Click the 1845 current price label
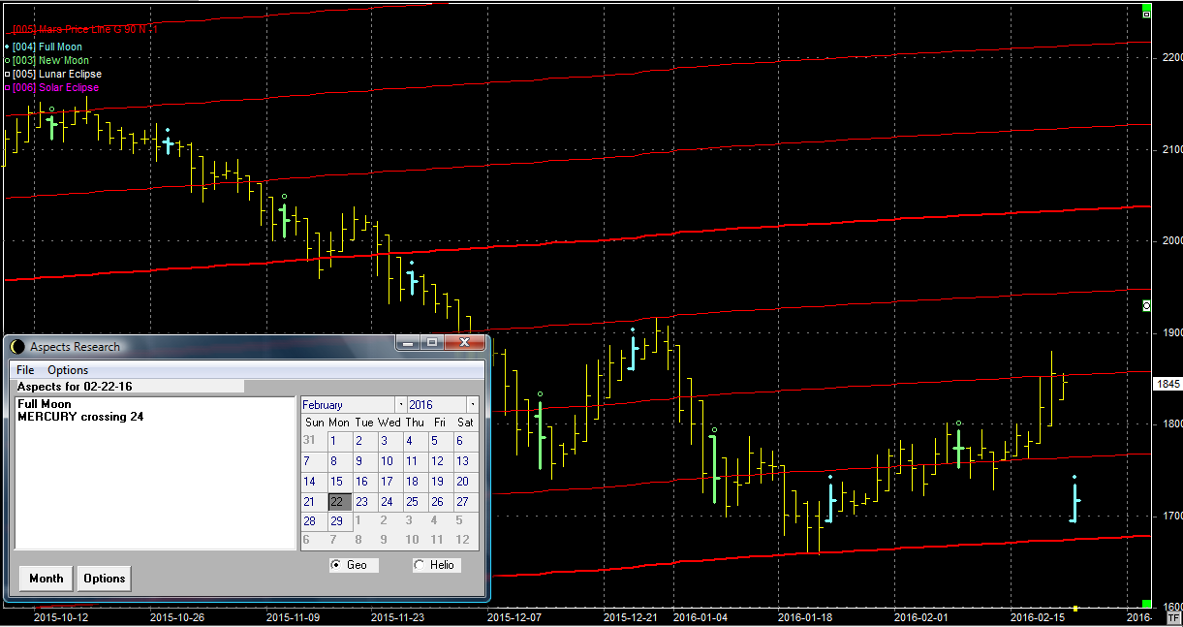 coord(1168,385)
